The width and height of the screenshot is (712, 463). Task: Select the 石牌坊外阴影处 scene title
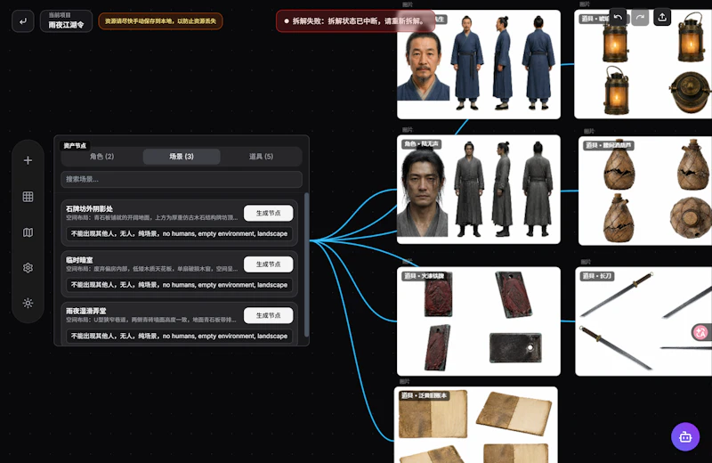coord(90,209)
